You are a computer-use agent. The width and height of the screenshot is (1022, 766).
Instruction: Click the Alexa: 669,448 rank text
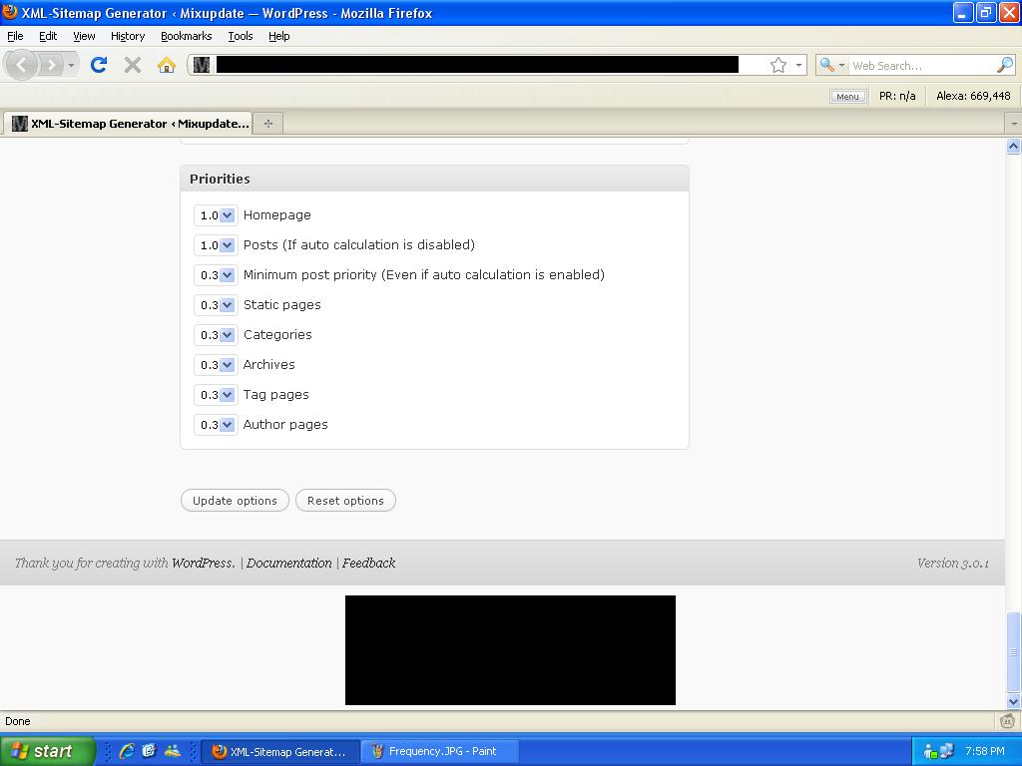coord(973,96)
